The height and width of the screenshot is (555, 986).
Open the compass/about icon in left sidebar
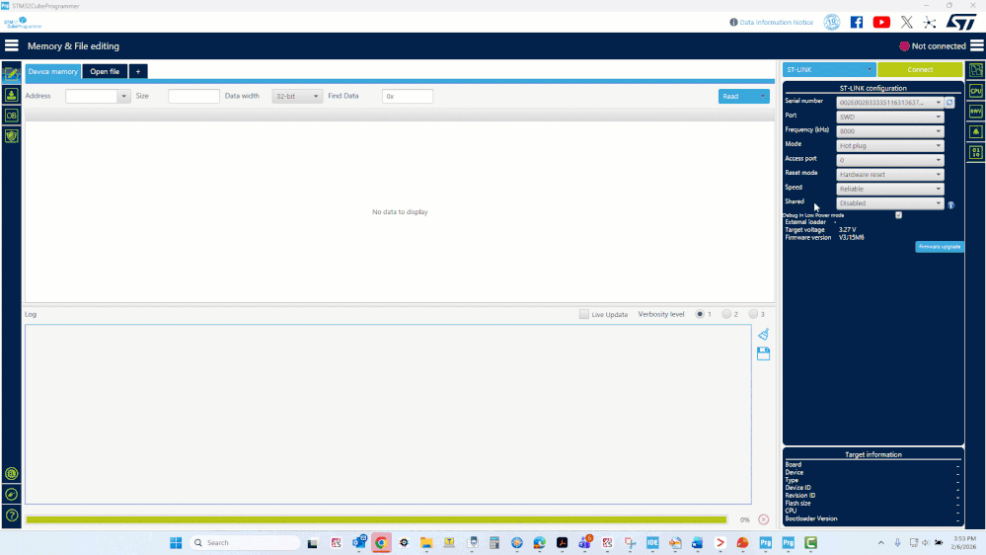point(11,495)
